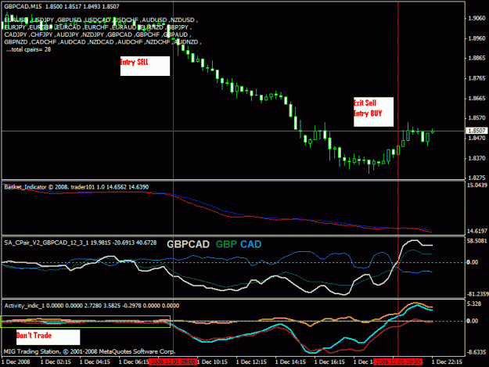Click the 15.0439 basket scale value

476,185
